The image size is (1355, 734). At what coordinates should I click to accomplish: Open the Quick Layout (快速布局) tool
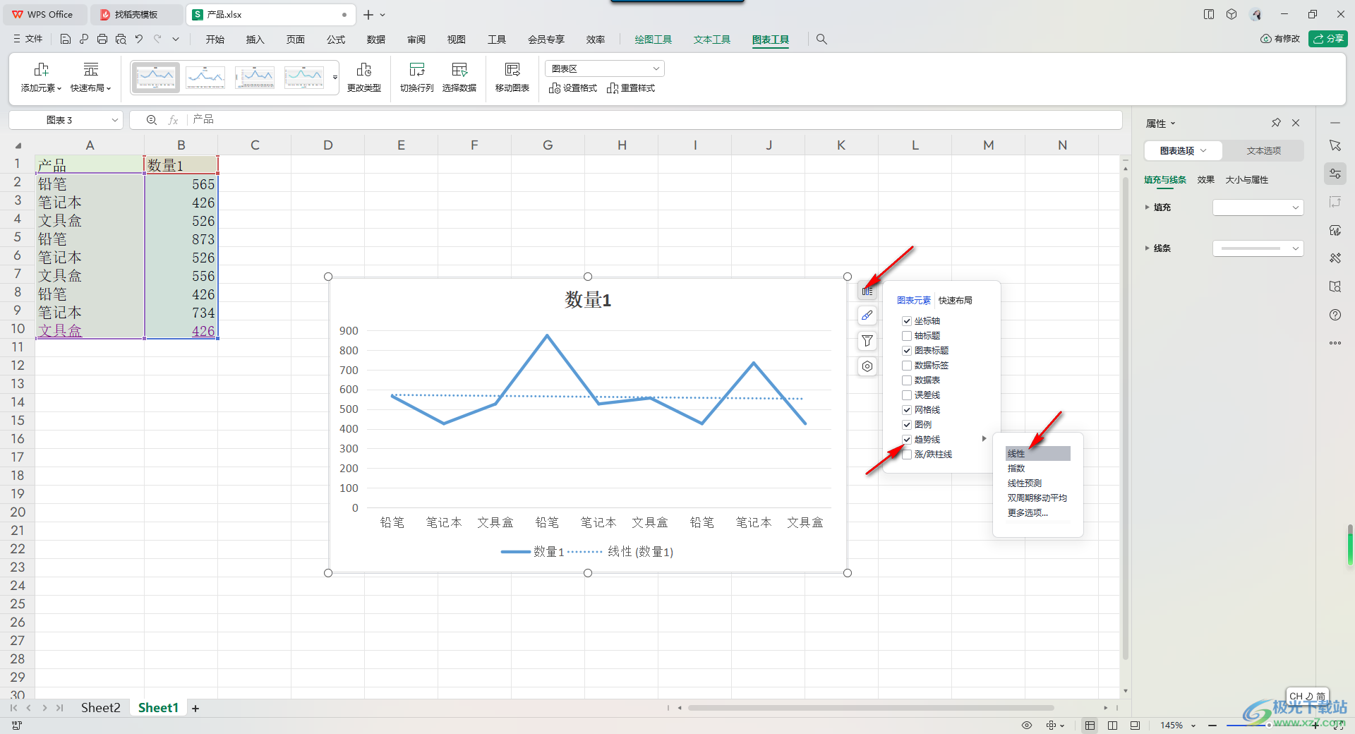[x=90, y=77]
